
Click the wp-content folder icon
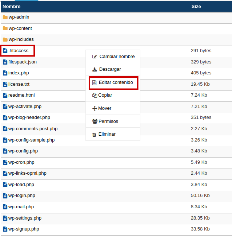click(5, 28)
